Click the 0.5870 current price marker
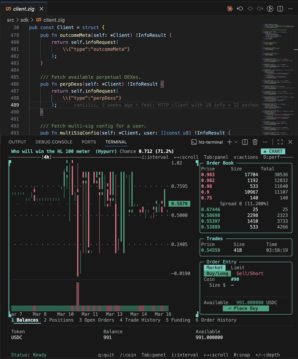This screenshot has width=298, height=359. click(179, 204)
